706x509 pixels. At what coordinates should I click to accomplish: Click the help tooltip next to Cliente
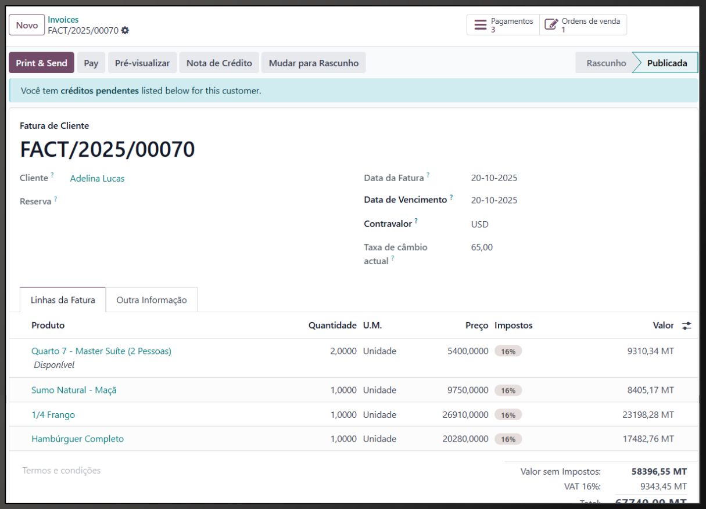coord(52,175)
